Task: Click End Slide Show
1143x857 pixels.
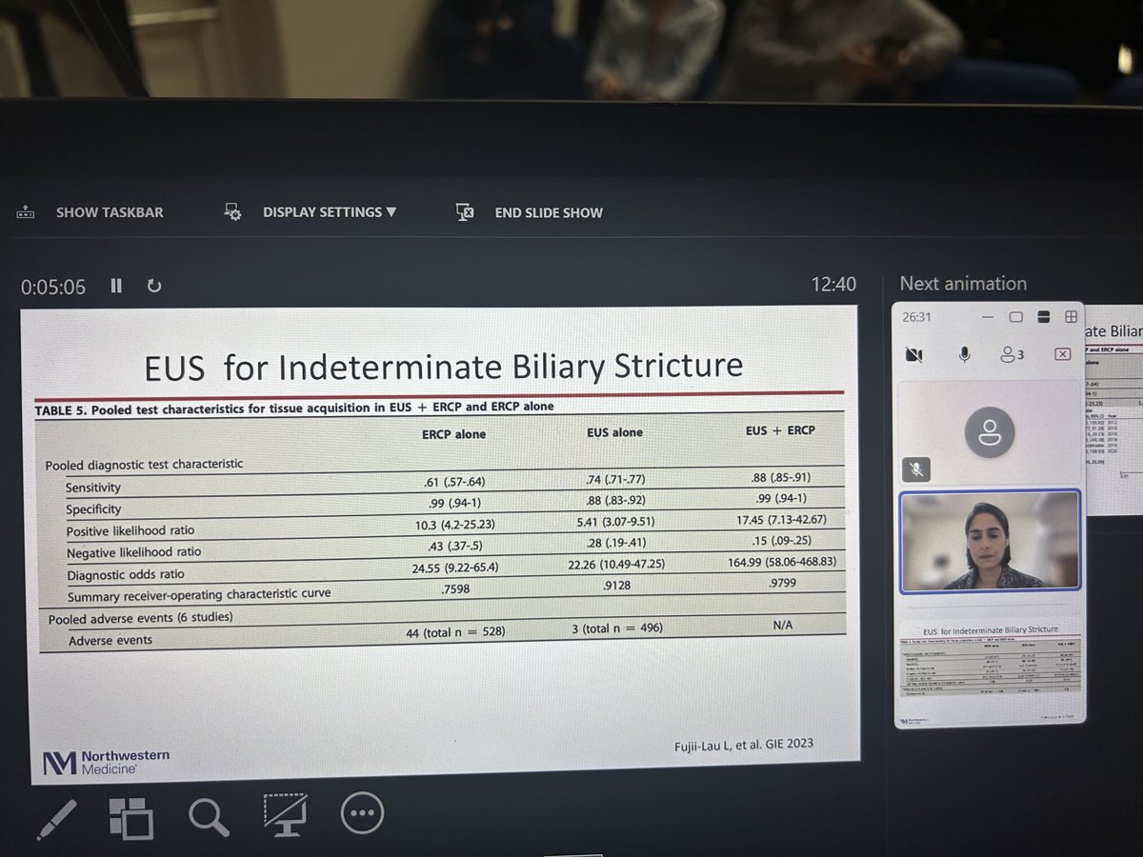Action: tap(530, 212)
